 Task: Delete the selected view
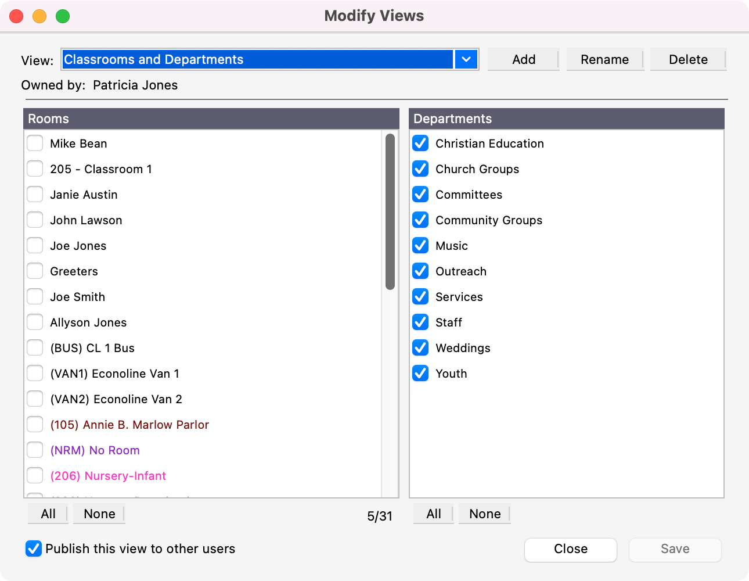[688, 59]
